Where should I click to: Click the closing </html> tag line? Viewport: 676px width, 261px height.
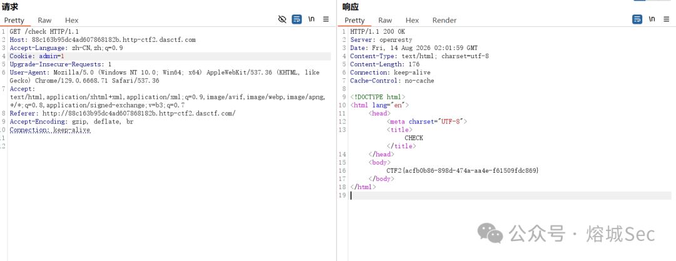point(363,187)
